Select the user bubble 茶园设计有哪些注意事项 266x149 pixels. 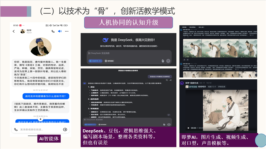pyautogui.click(x=160, y=76)
